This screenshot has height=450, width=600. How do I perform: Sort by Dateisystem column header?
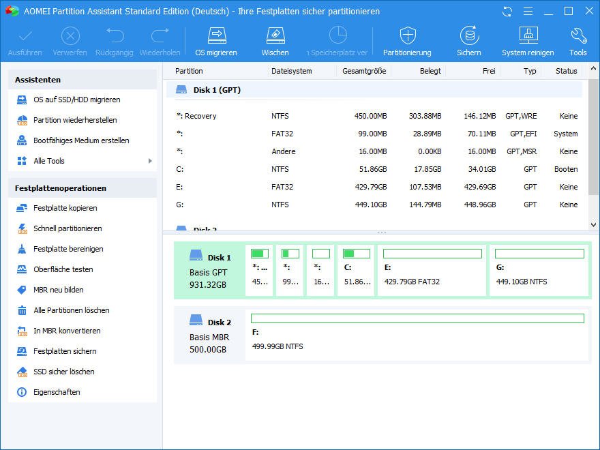point(292,71)
